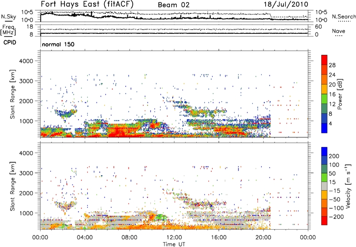Select the "12:00" time tick label

174,238
